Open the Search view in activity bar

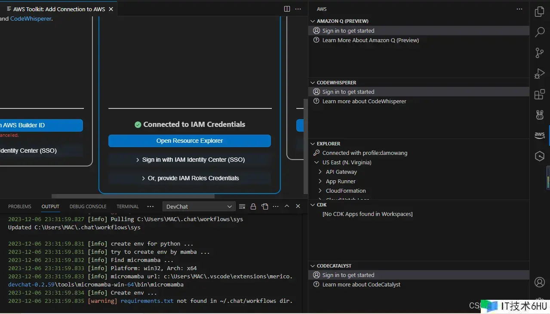pos(540,32)
